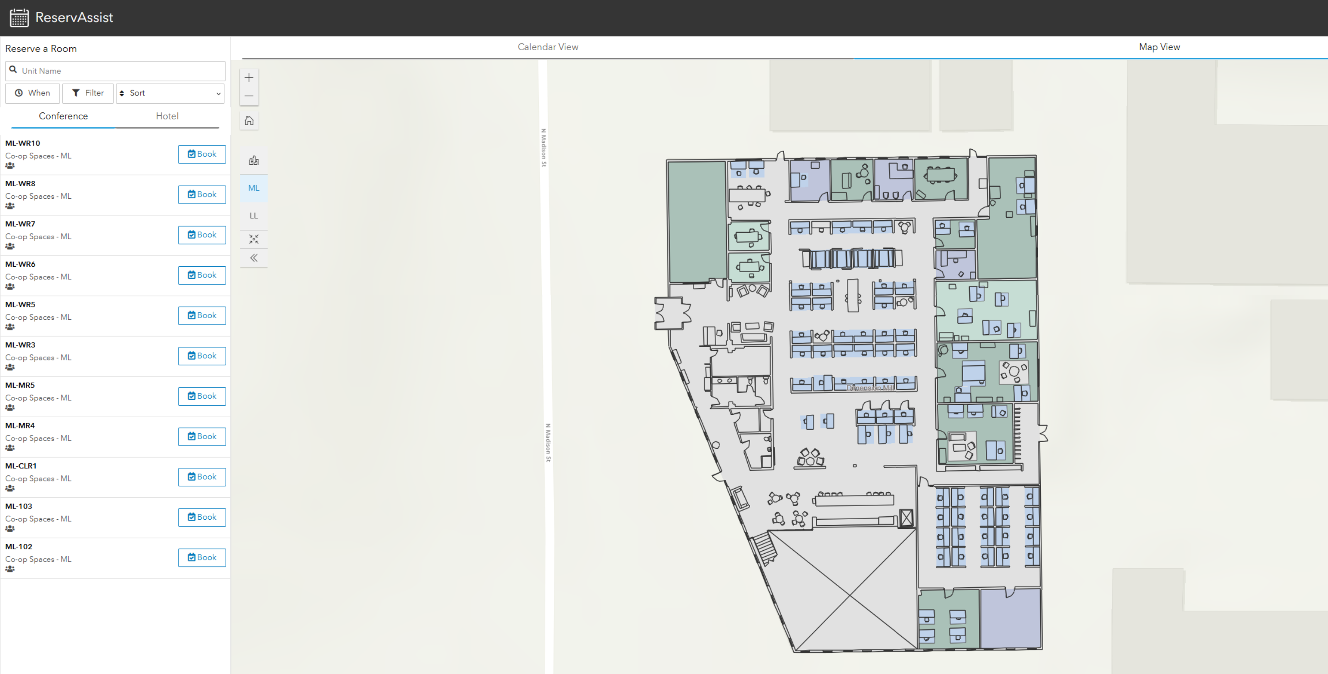The height and width of the screenshot is (674, 1328).
Task: Click the zoom-to-level arrows icon
Action: tap(254, 239)
